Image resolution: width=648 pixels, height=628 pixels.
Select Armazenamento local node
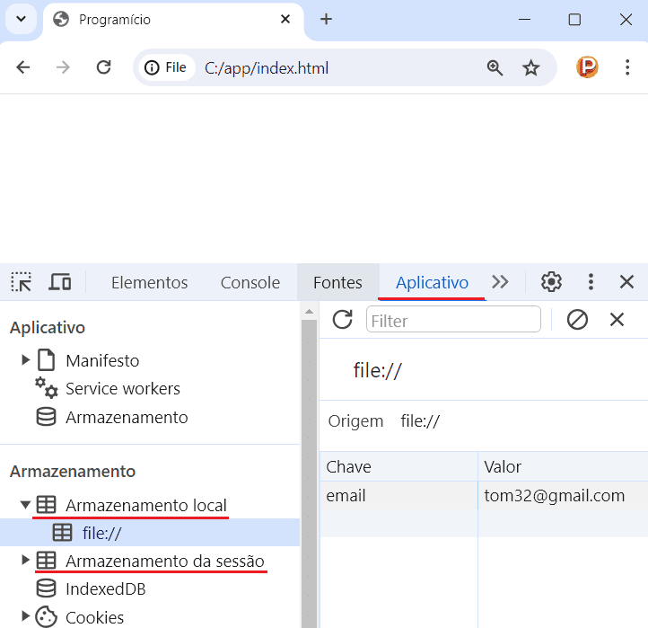(146, 506)
